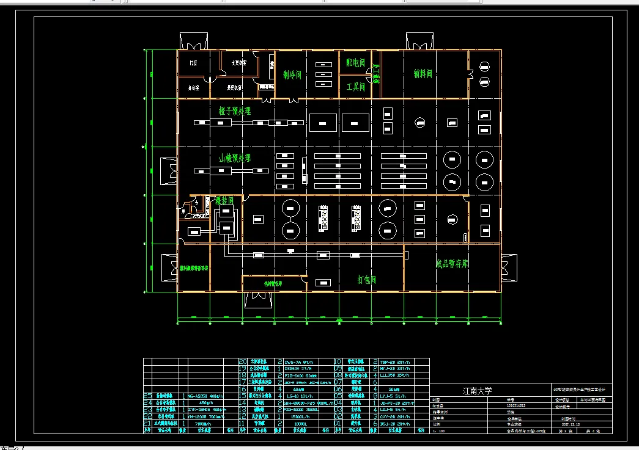
Task: Click the 江南大学 title block text
Action: (x=477, y=391)
